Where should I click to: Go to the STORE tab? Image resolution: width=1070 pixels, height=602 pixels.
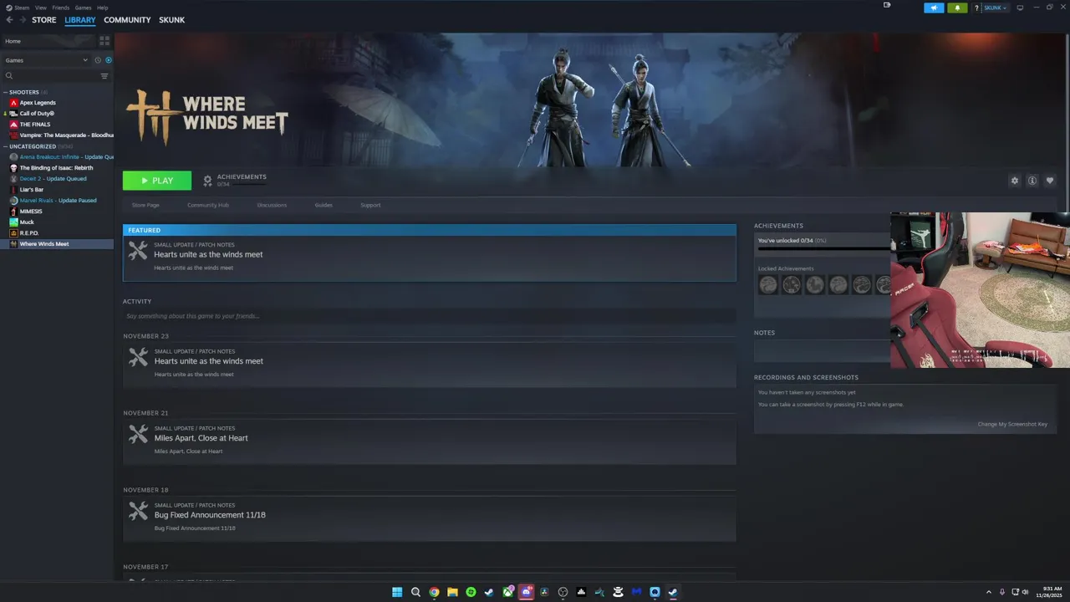[44, 20]
